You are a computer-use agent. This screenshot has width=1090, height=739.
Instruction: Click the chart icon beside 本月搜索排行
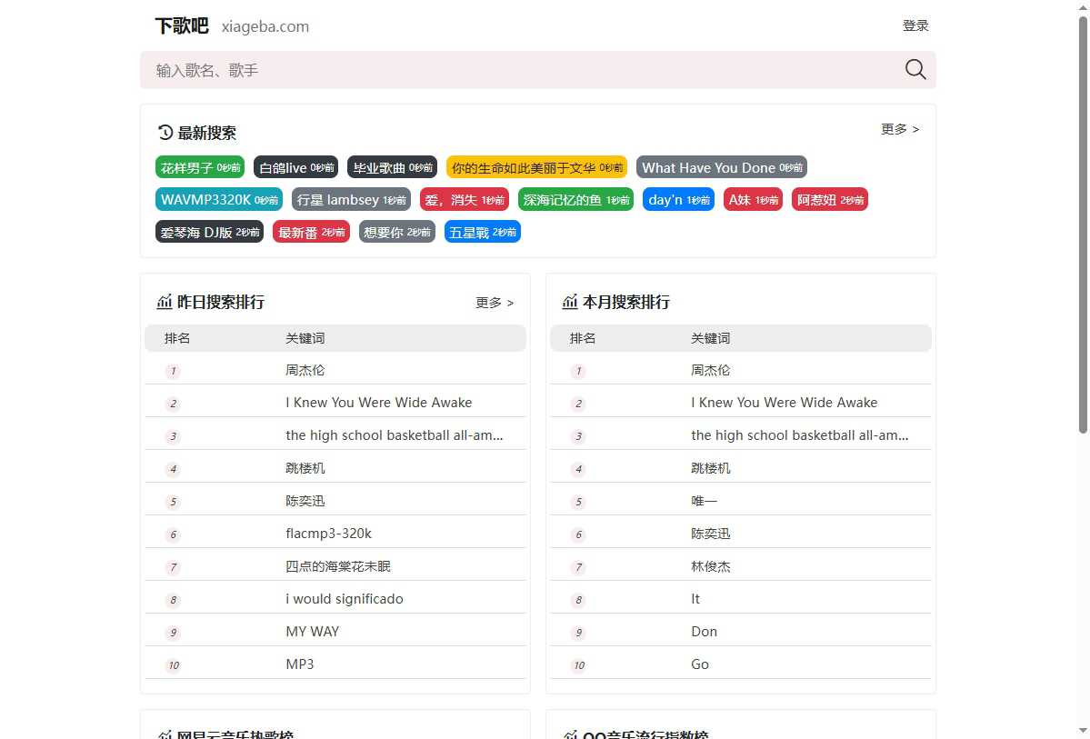(x=569, y=302)
